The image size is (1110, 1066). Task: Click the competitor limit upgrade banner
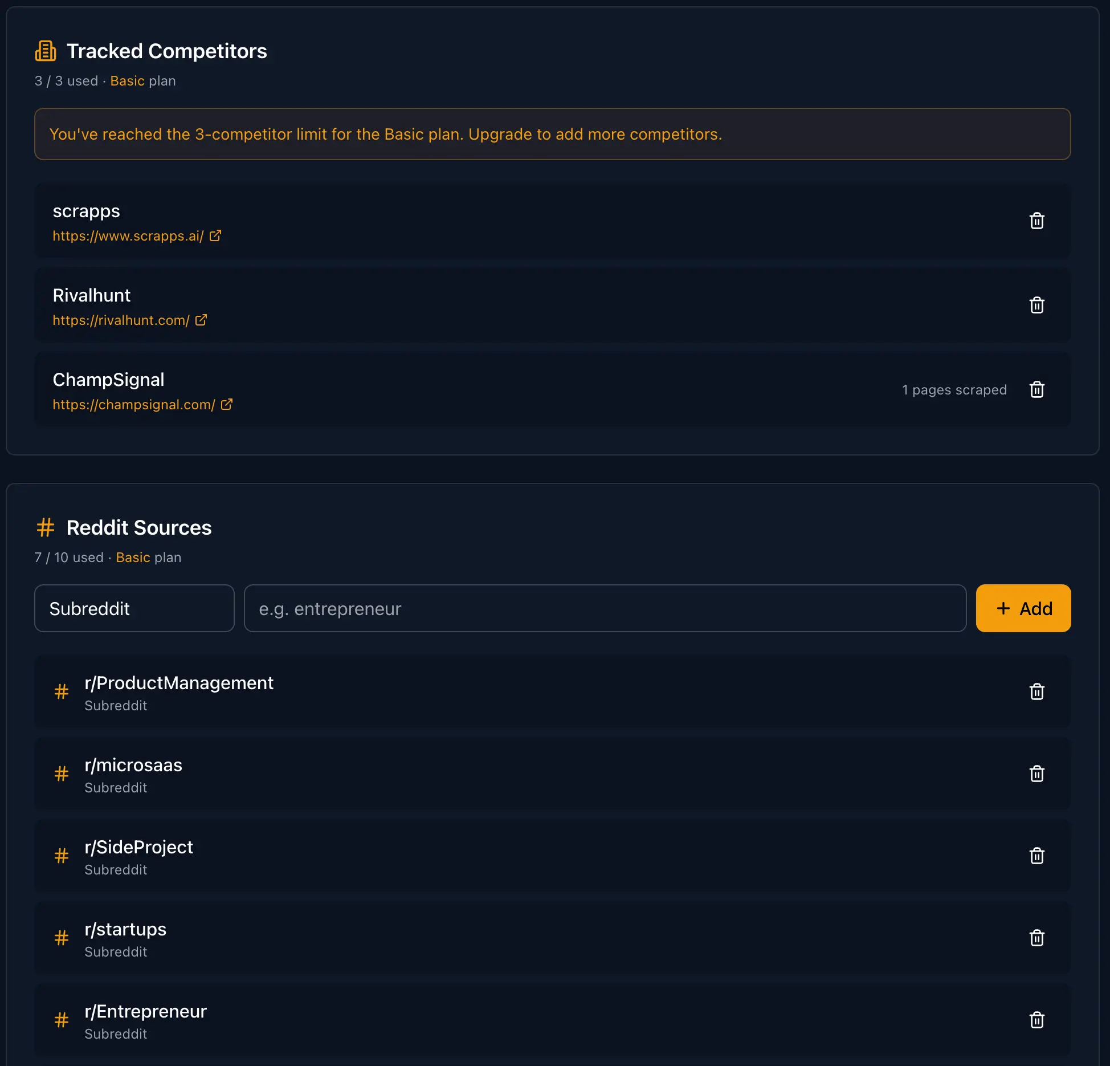tap(553, 134)
